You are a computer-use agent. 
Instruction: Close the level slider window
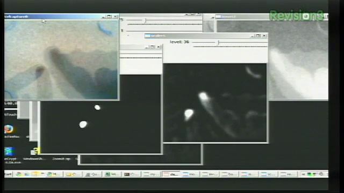point(264,36)
